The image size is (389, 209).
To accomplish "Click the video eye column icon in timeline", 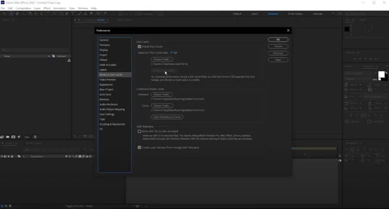I will pyautogui.click(x=2, y=156).
